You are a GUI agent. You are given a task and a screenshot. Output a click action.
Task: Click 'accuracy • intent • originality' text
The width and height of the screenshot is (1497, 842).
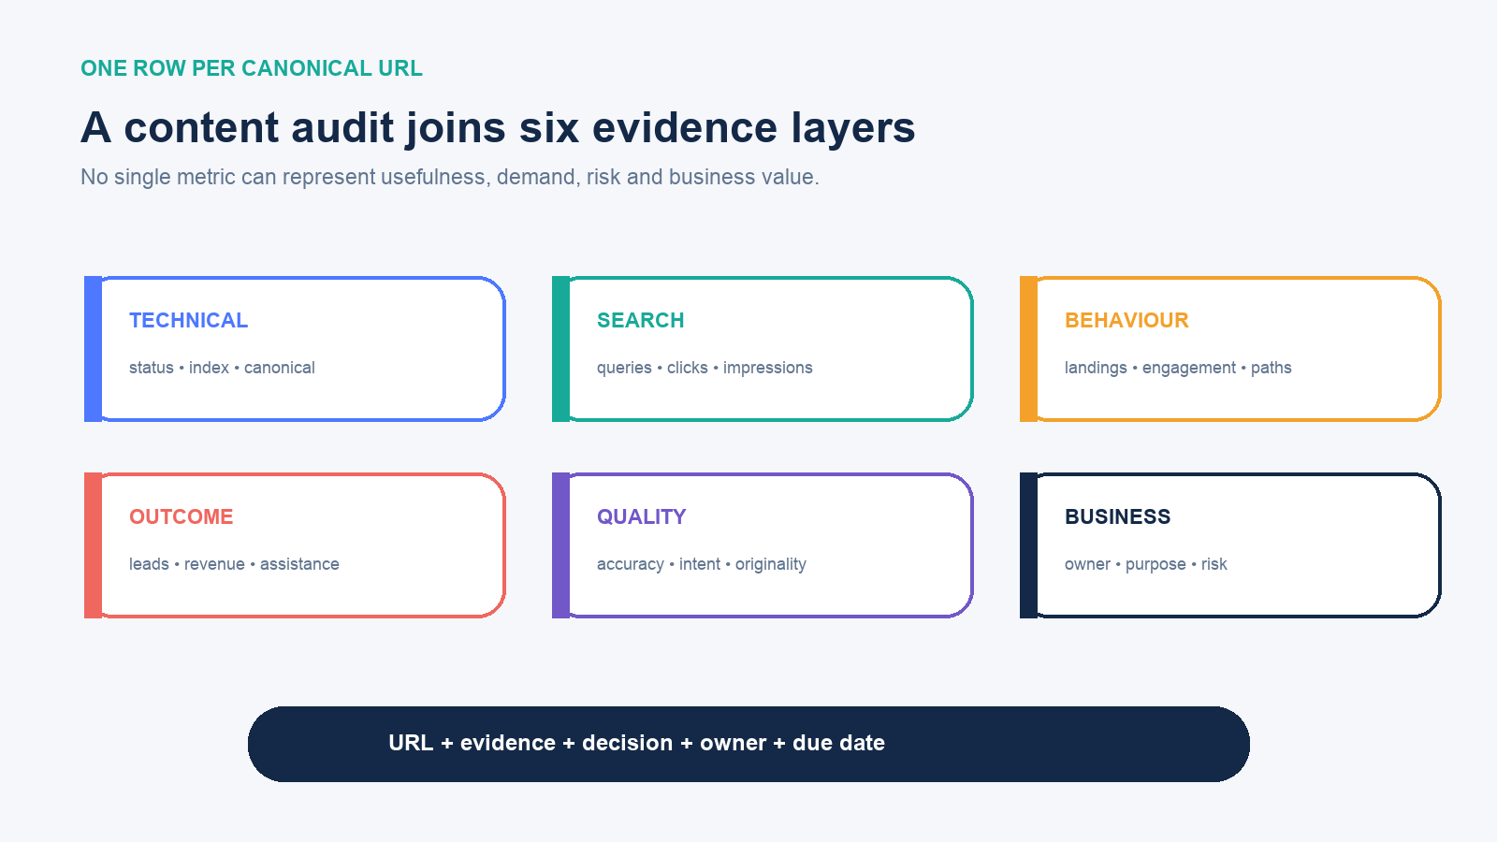[702, 564]
